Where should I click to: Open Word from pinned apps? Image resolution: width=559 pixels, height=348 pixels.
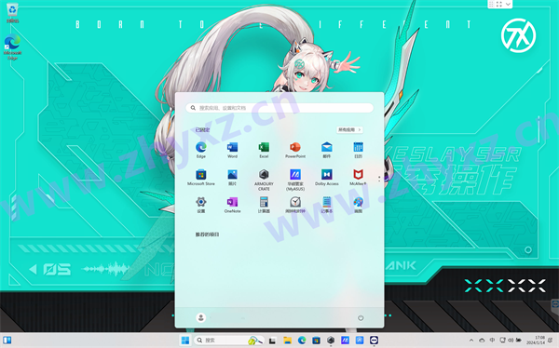click(x=232, y=150)
